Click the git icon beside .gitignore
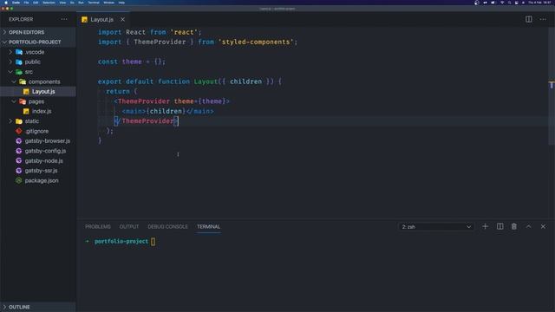Image resolution: width=555 pixels, height=312 pixels. click(19, 131)
